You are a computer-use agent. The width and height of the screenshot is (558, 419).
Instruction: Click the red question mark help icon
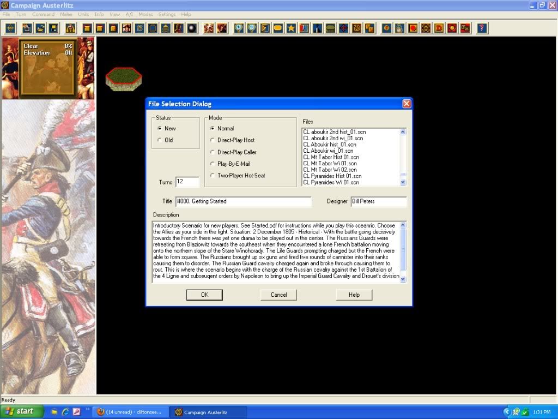[x=482, y=28]
